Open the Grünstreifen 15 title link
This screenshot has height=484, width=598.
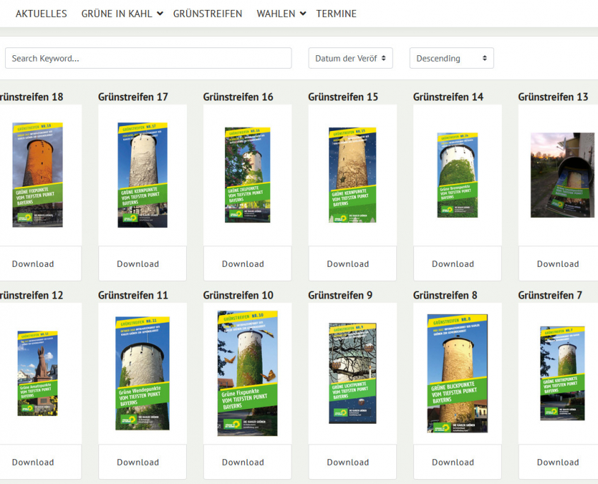pyautogui.click(x=343, y=97)
